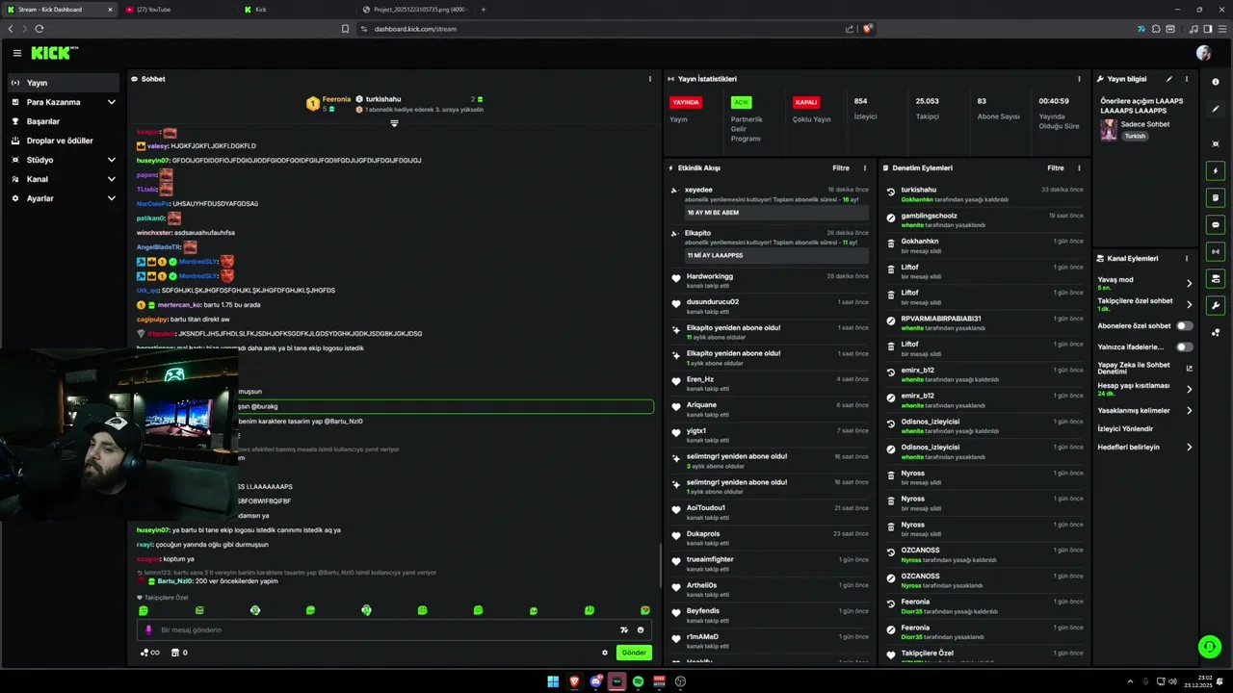
Task: Open Kanal Eylemleri three-dot menu
Action: pos(1187,258)
